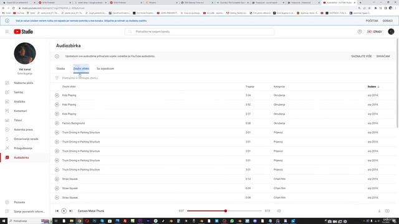Click the Factory Background title text

(x=74, y=123)
